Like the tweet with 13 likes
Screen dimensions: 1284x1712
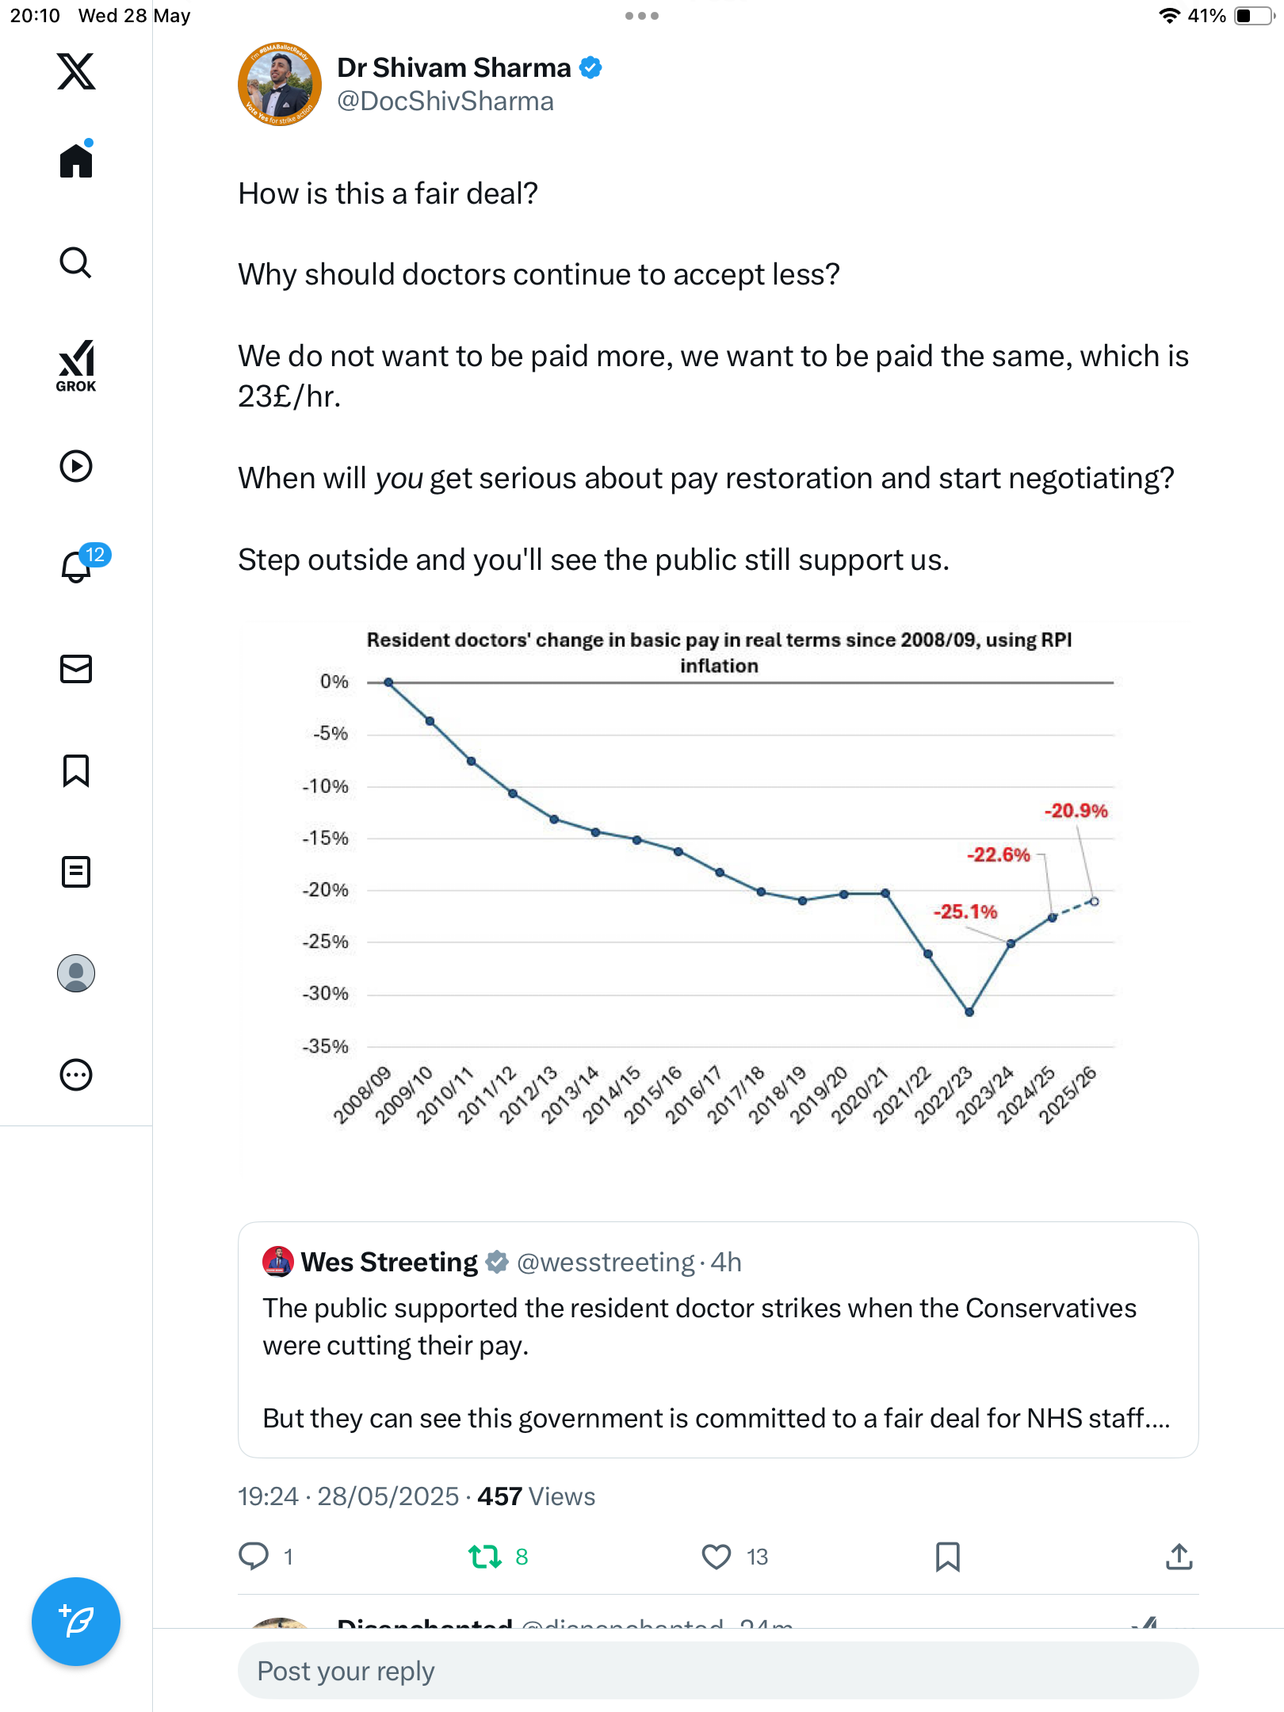pos(717,1557)
